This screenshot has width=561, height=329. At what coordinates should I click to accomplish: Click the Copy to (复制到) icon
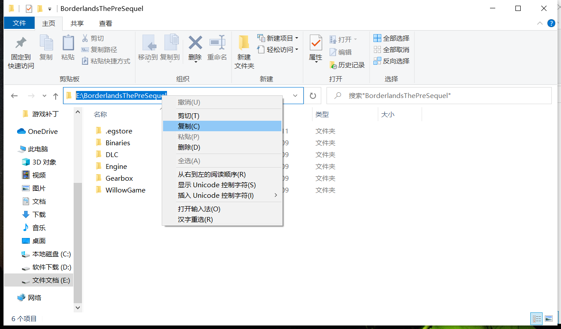pos(171,42)
